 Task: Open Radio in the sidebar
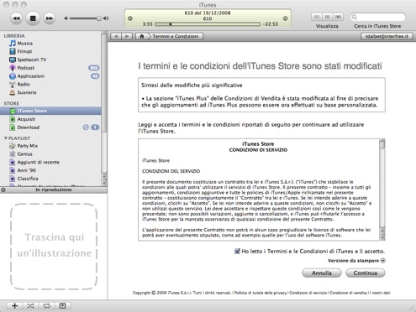point(50,84)
